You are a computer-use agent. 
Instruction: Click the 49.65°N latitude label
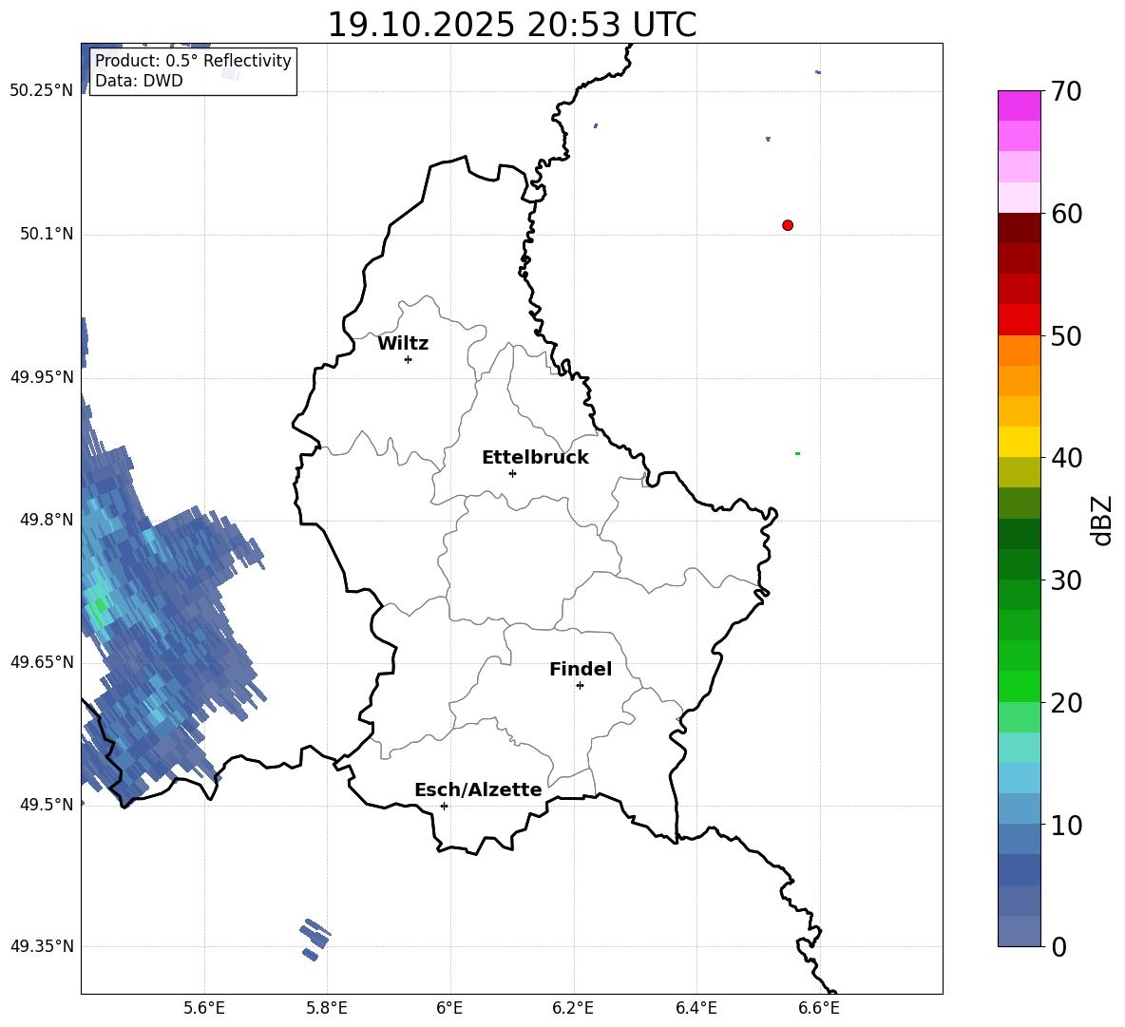42,662
